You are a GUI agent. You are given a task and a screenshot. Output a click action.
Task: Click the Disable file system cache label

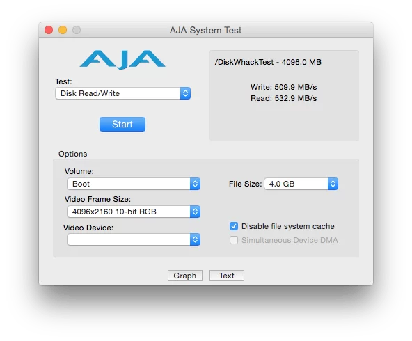[288, 226]
